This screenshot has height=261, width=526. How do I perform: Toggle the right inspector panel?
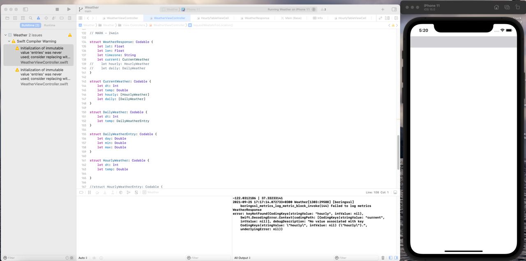pos(394,9)
